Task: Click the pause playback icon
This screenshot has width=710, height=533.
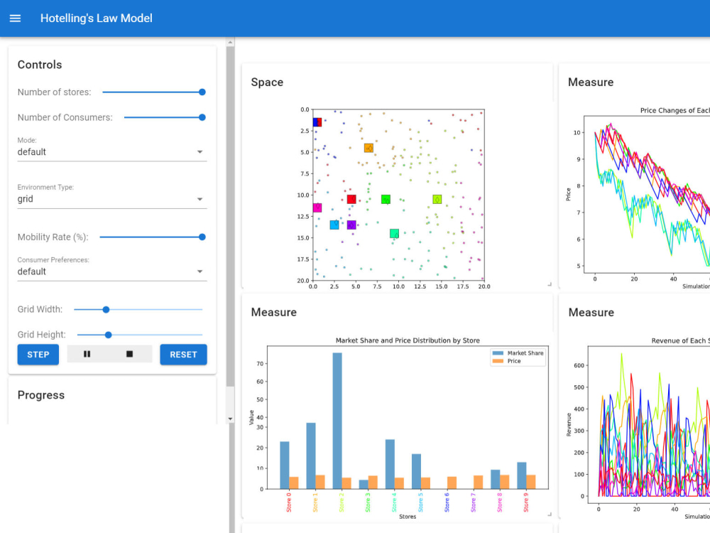Action: coord(87,354)
